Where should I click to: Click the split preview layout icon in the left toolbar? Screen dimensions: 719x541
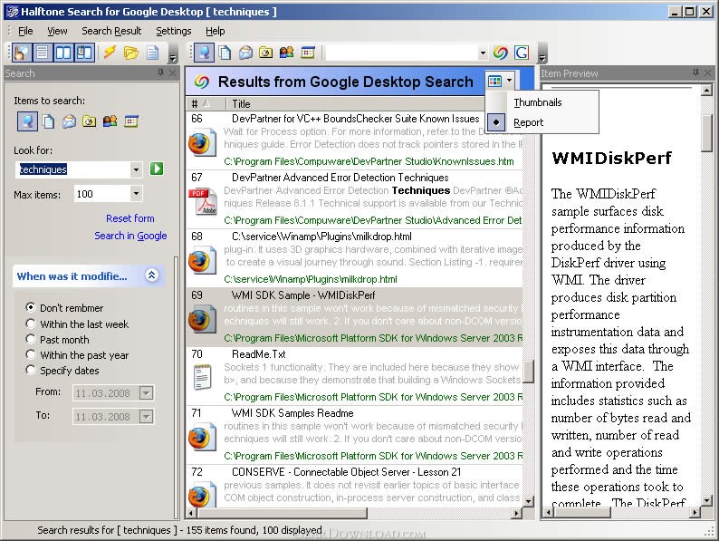tap(63, 53)
